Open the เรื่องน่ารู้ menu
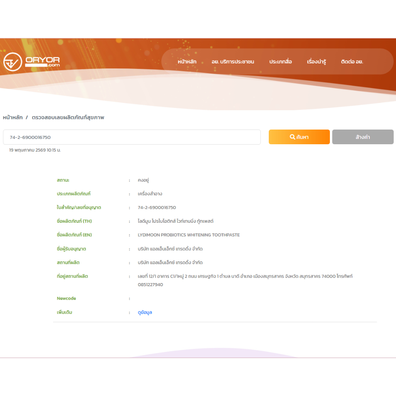 [316, 61]
